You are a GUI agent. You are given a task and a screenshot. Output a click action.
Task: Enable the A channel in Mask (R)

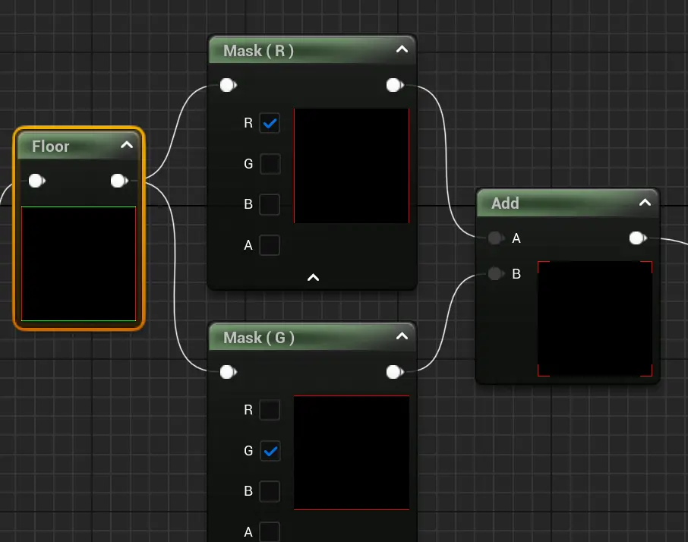tap(270, 245)
